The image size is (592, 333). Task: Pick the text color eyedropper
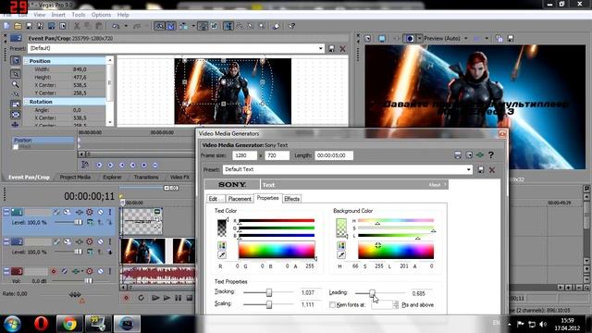pos(222,255)
